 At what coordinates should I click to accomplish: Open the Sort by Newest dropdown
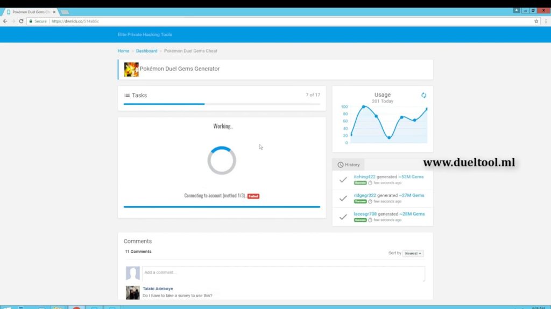pyautogui.click(x=413, y=253)
